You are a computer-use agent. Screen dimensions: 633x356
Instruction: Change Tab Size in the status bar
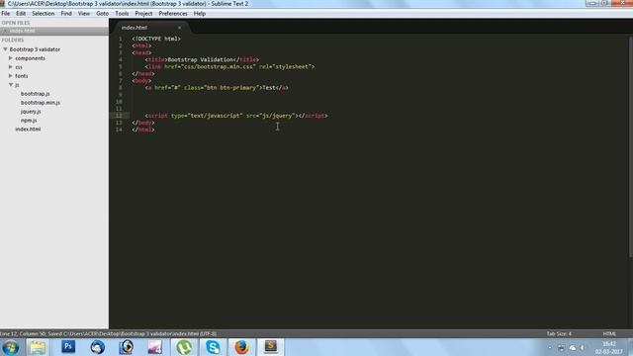(559, 334)
